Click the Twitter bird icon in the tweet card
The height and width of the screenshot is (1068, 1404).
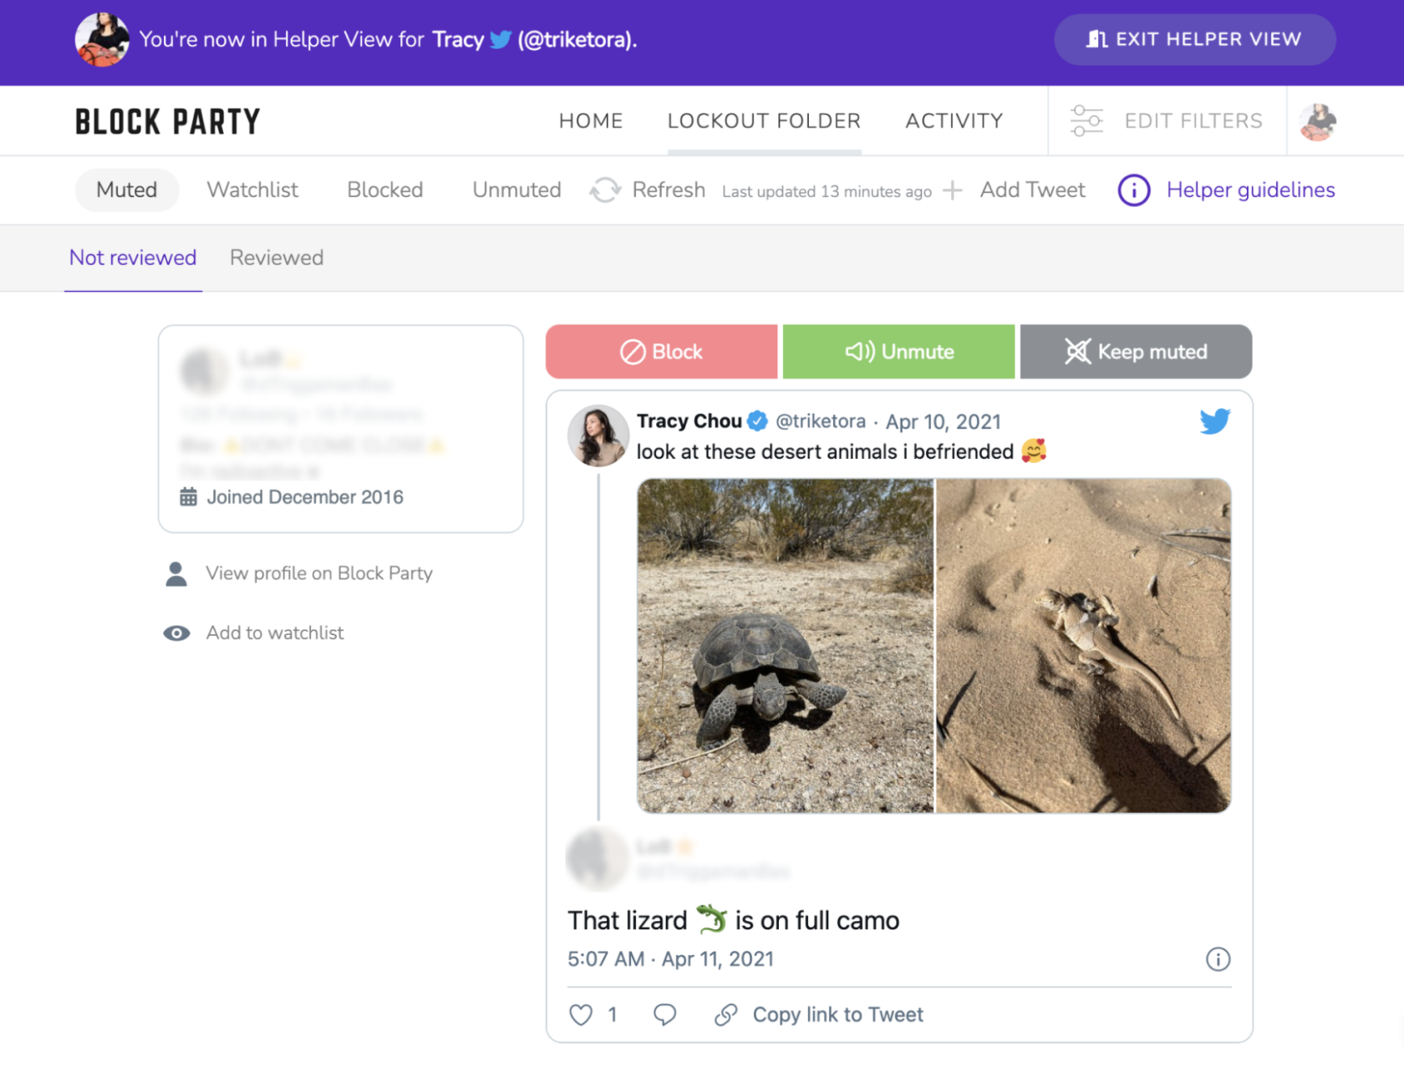click(x=1215, y=421)
